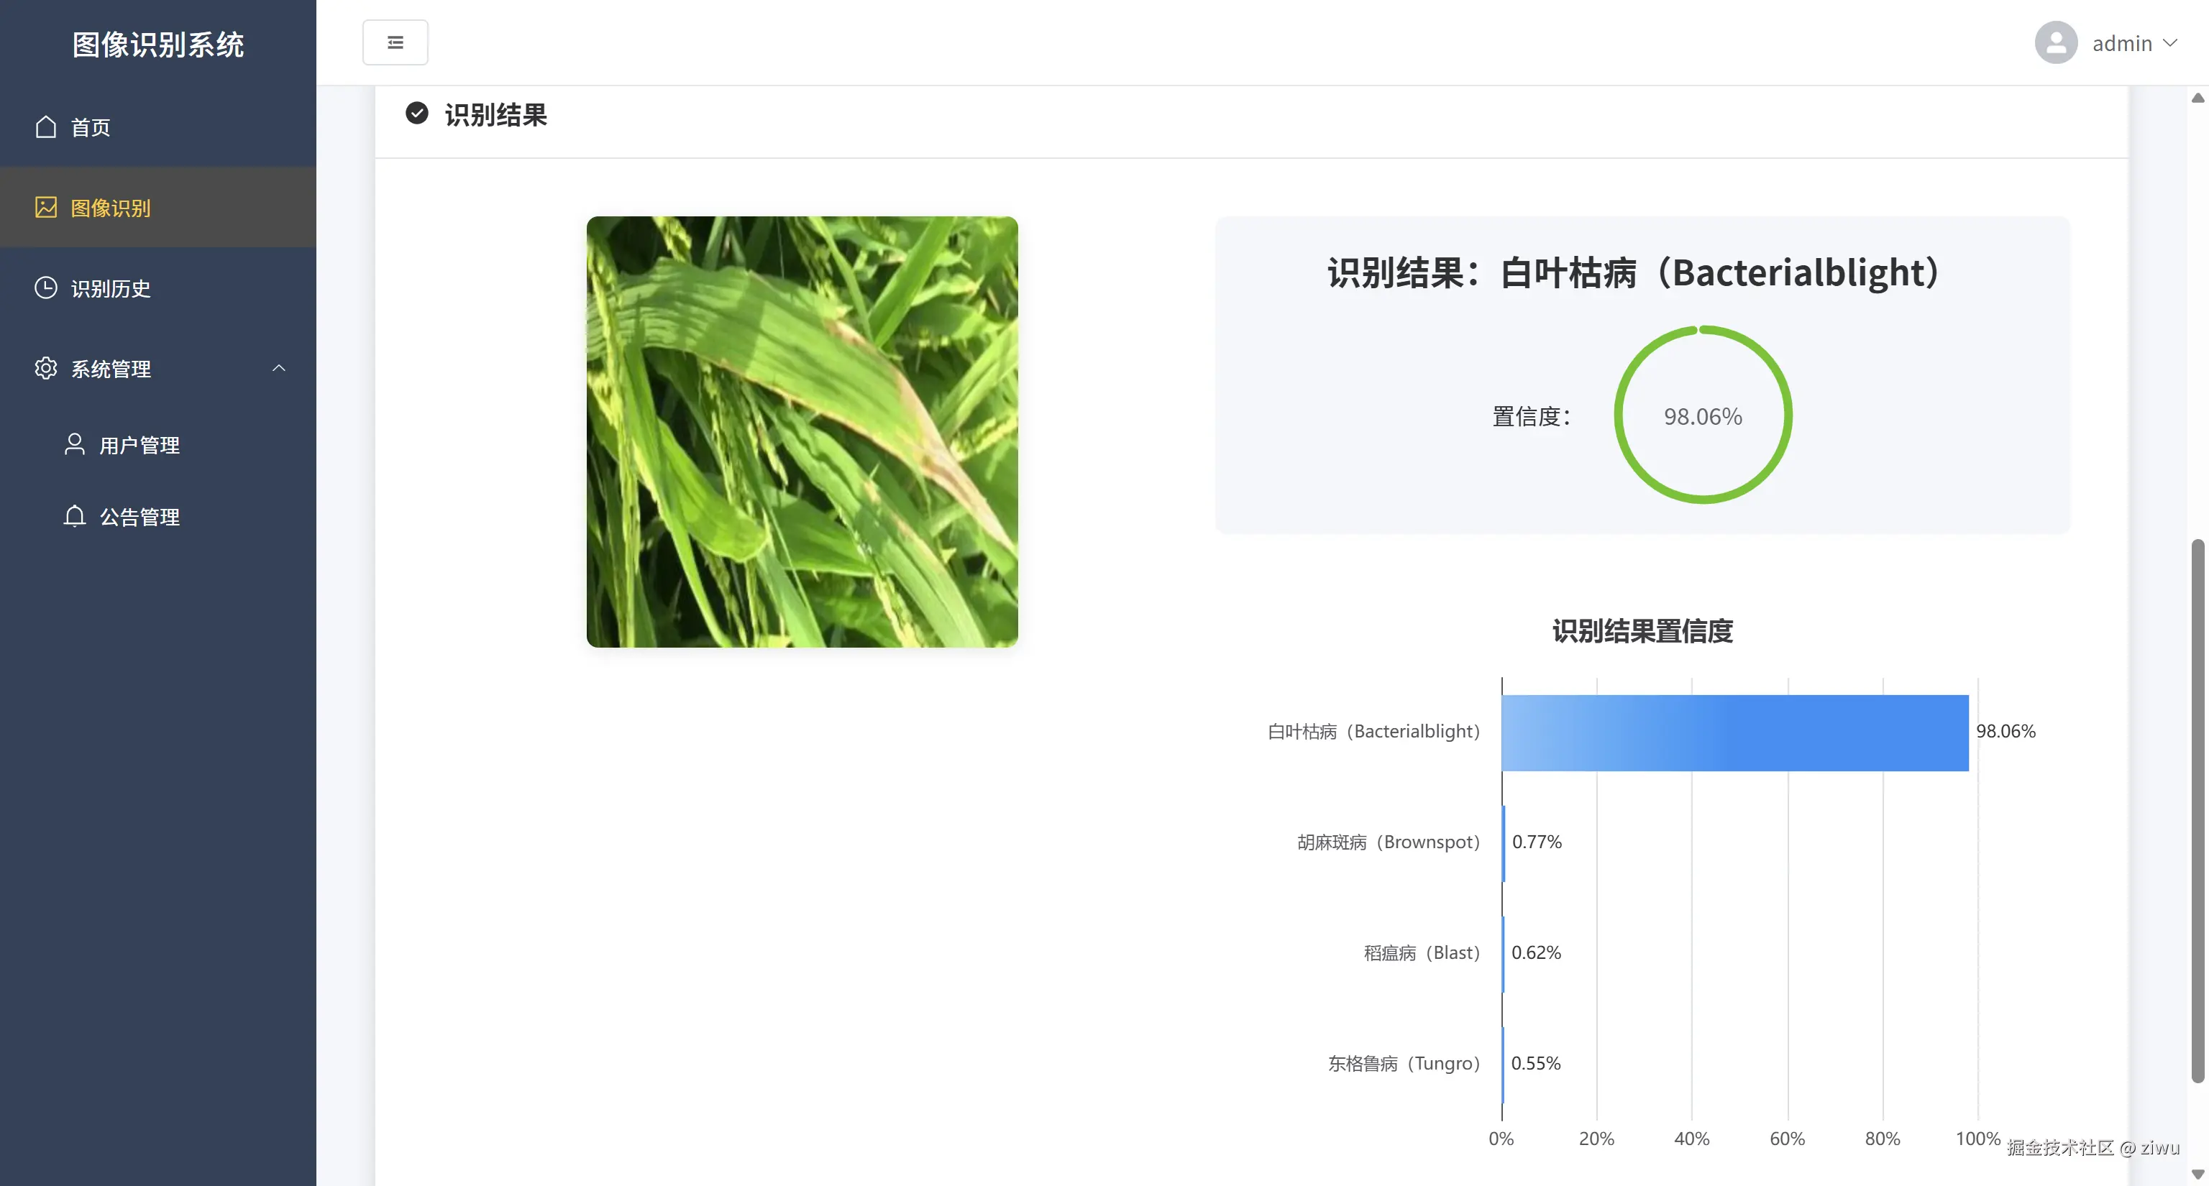
Task: Open 公告管理 page link
Action: point(139,518)
